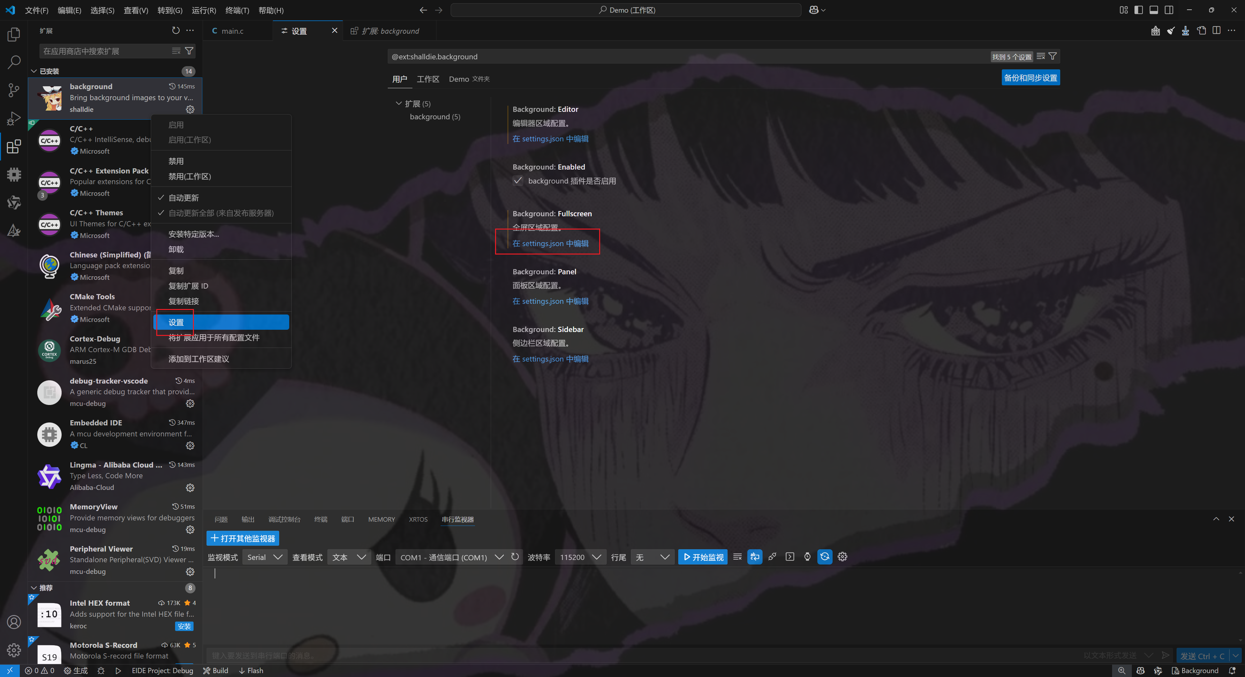Open settings.json link under Background: Editor
1245x677 pixels.
550,139
